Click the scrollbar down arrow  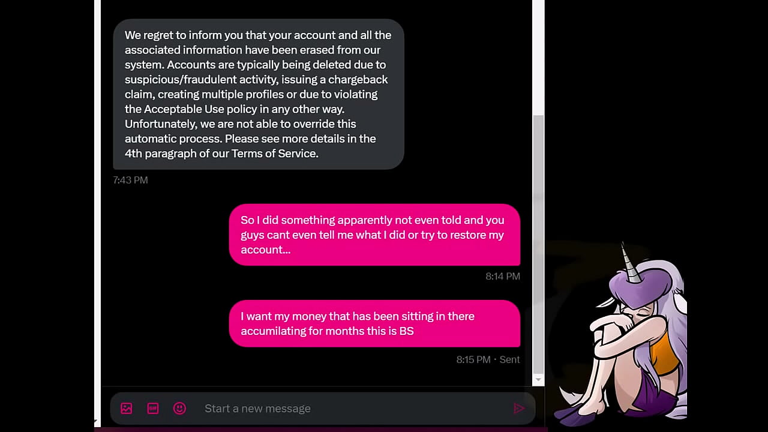click(538, 380)
